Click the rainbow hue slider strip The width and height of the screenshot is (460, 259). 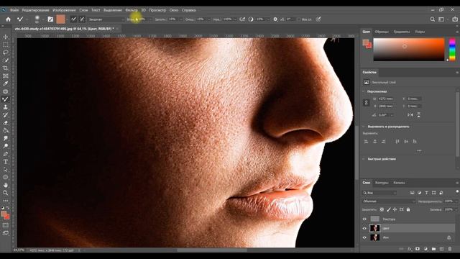[x=452, y=50]
